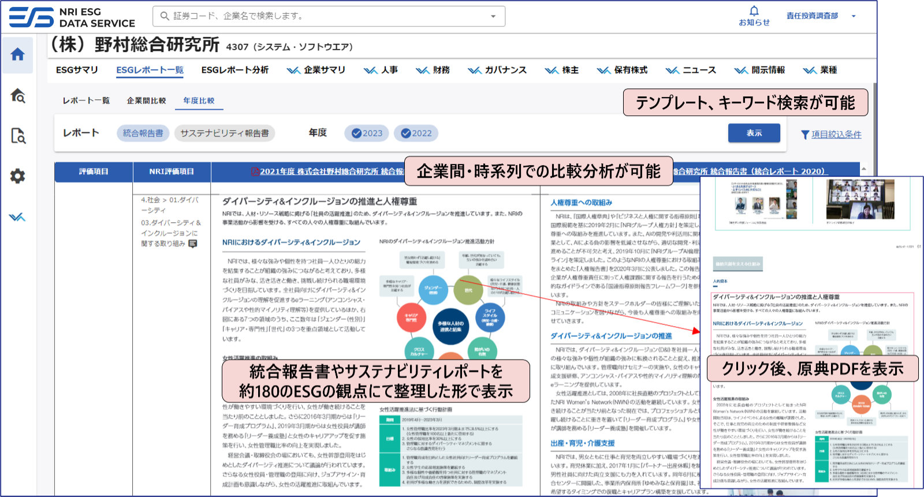Toggle the サステナビリティ報告書 report chip

click(224, 133)
